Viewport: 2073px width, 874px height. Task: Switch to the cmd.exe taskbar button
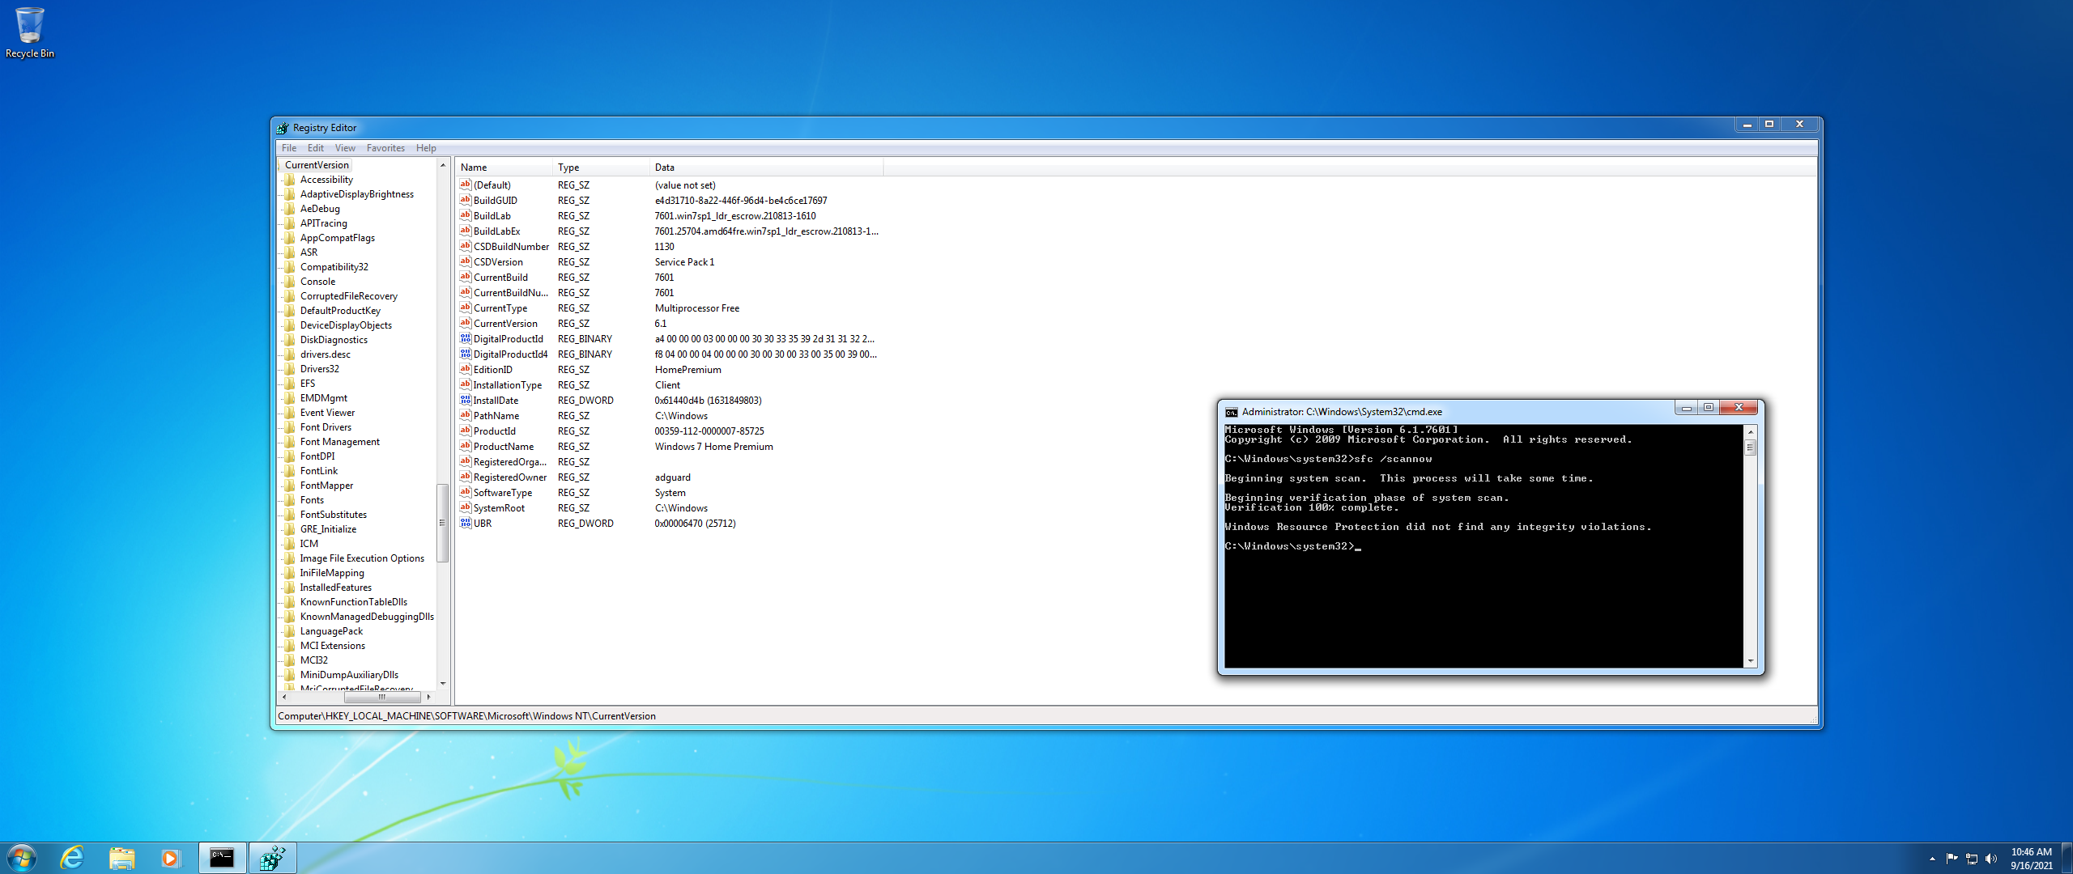pos(222,858)
